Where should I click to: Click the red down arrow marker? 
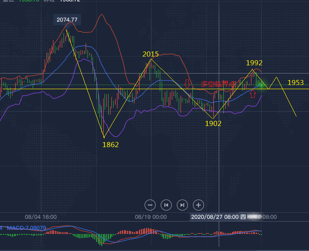(187, 84)
